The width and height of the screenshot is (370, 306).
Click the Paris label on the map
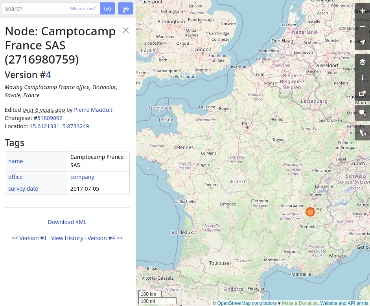(247, 123)
